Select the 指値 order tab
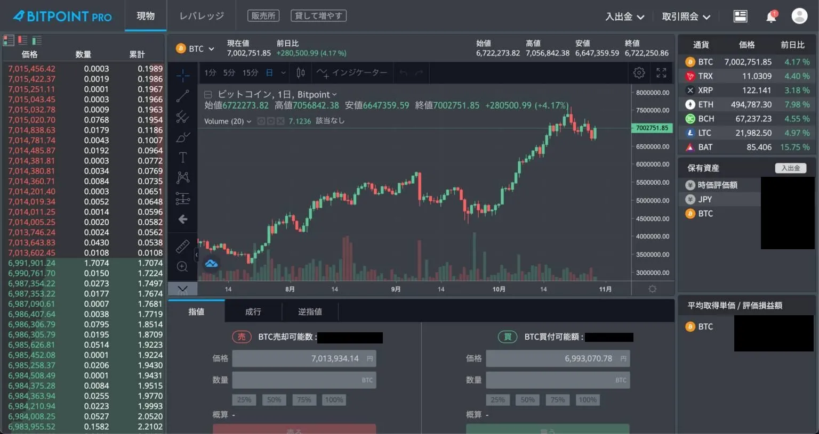Viewport: 819px width, 434px height. coord(196,312)
